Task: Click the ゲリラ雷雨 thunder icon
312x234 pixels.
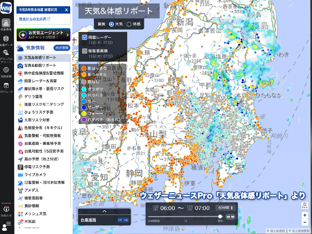Action: click(20, 97)
